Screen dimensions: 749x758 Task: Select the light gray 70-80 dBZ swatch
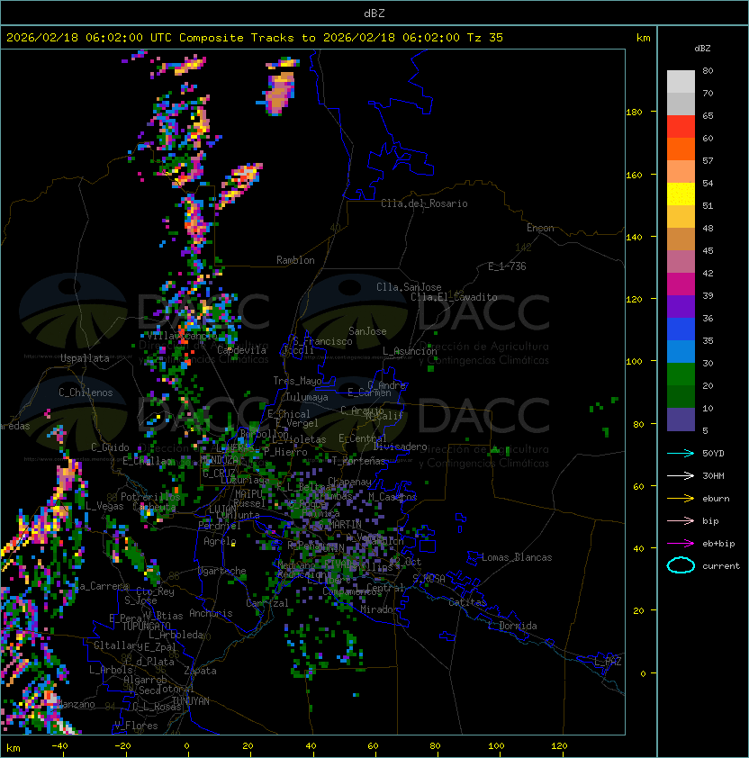(x=681, y=81)
